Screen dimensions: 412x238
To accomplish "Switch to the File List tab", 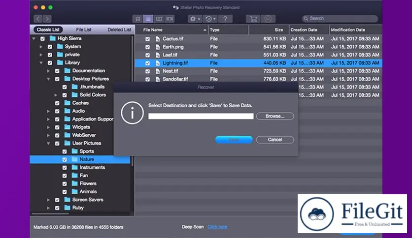I will [84, 30].
